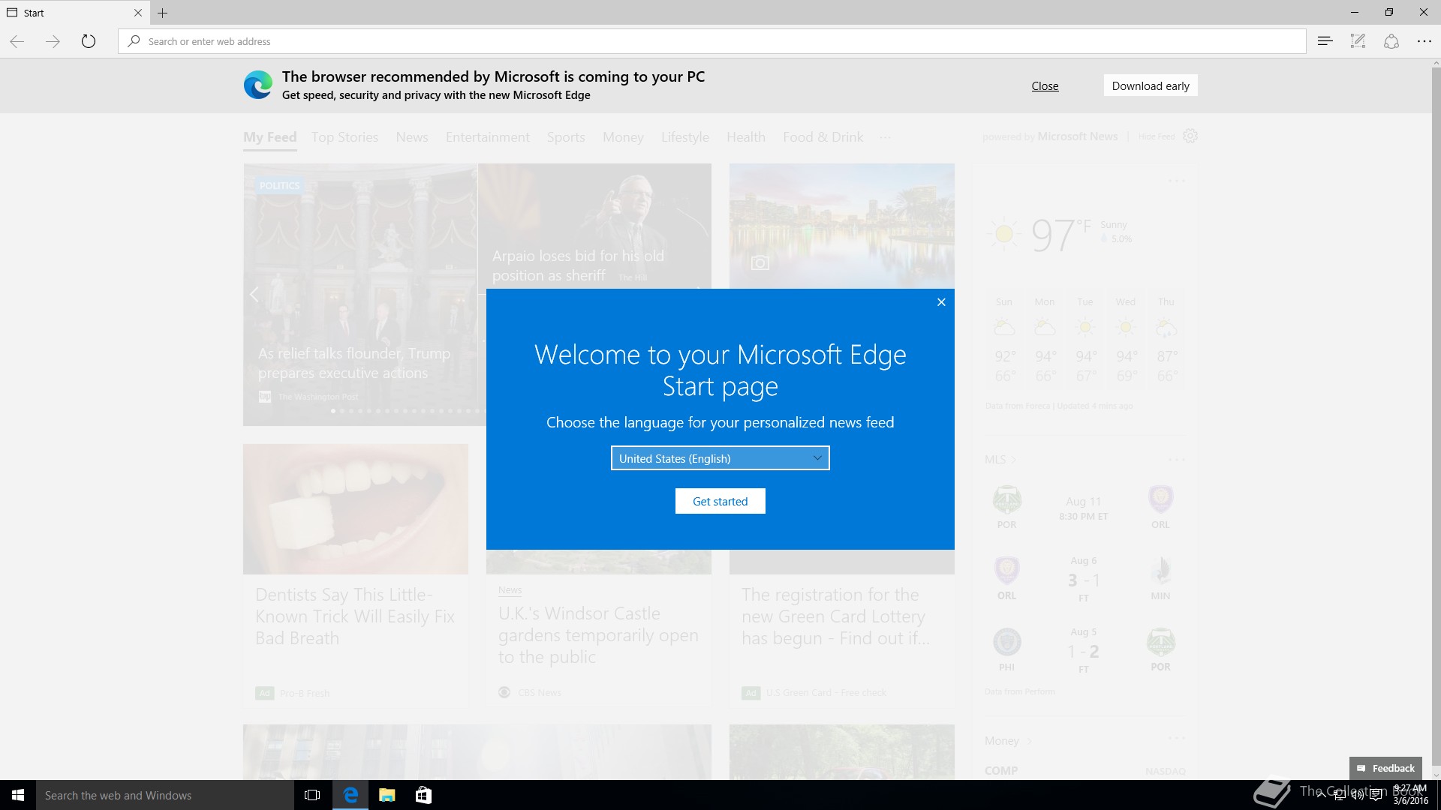The image size is (1441, 810).
Task: Open a new tab with the plus icon
Action: [162, 13]
